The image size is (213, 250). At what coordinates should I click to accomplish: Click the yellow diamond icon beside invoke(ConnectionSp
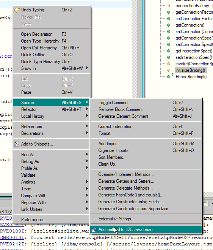[169, 64]
